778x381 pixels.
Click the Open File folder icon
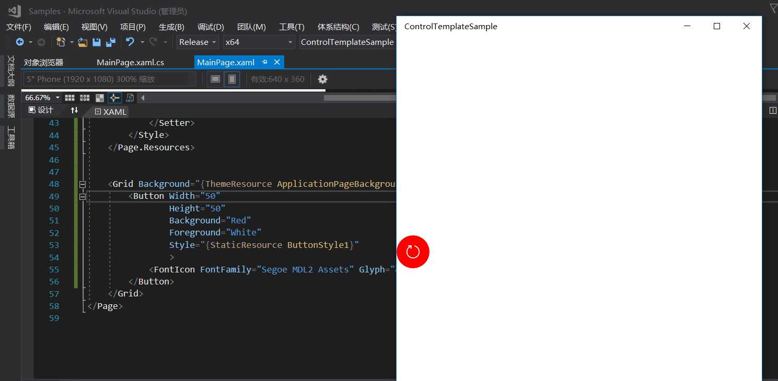click(83, 42)
